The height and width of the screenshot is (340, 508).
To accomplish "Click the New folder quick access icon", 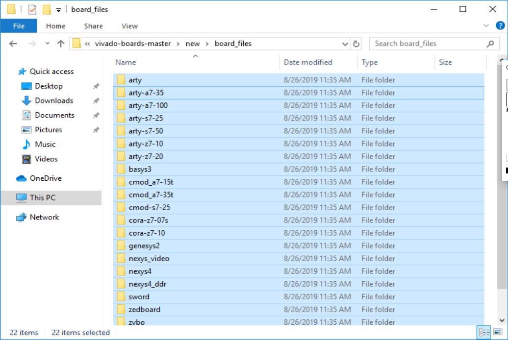I will pos(47,9).
